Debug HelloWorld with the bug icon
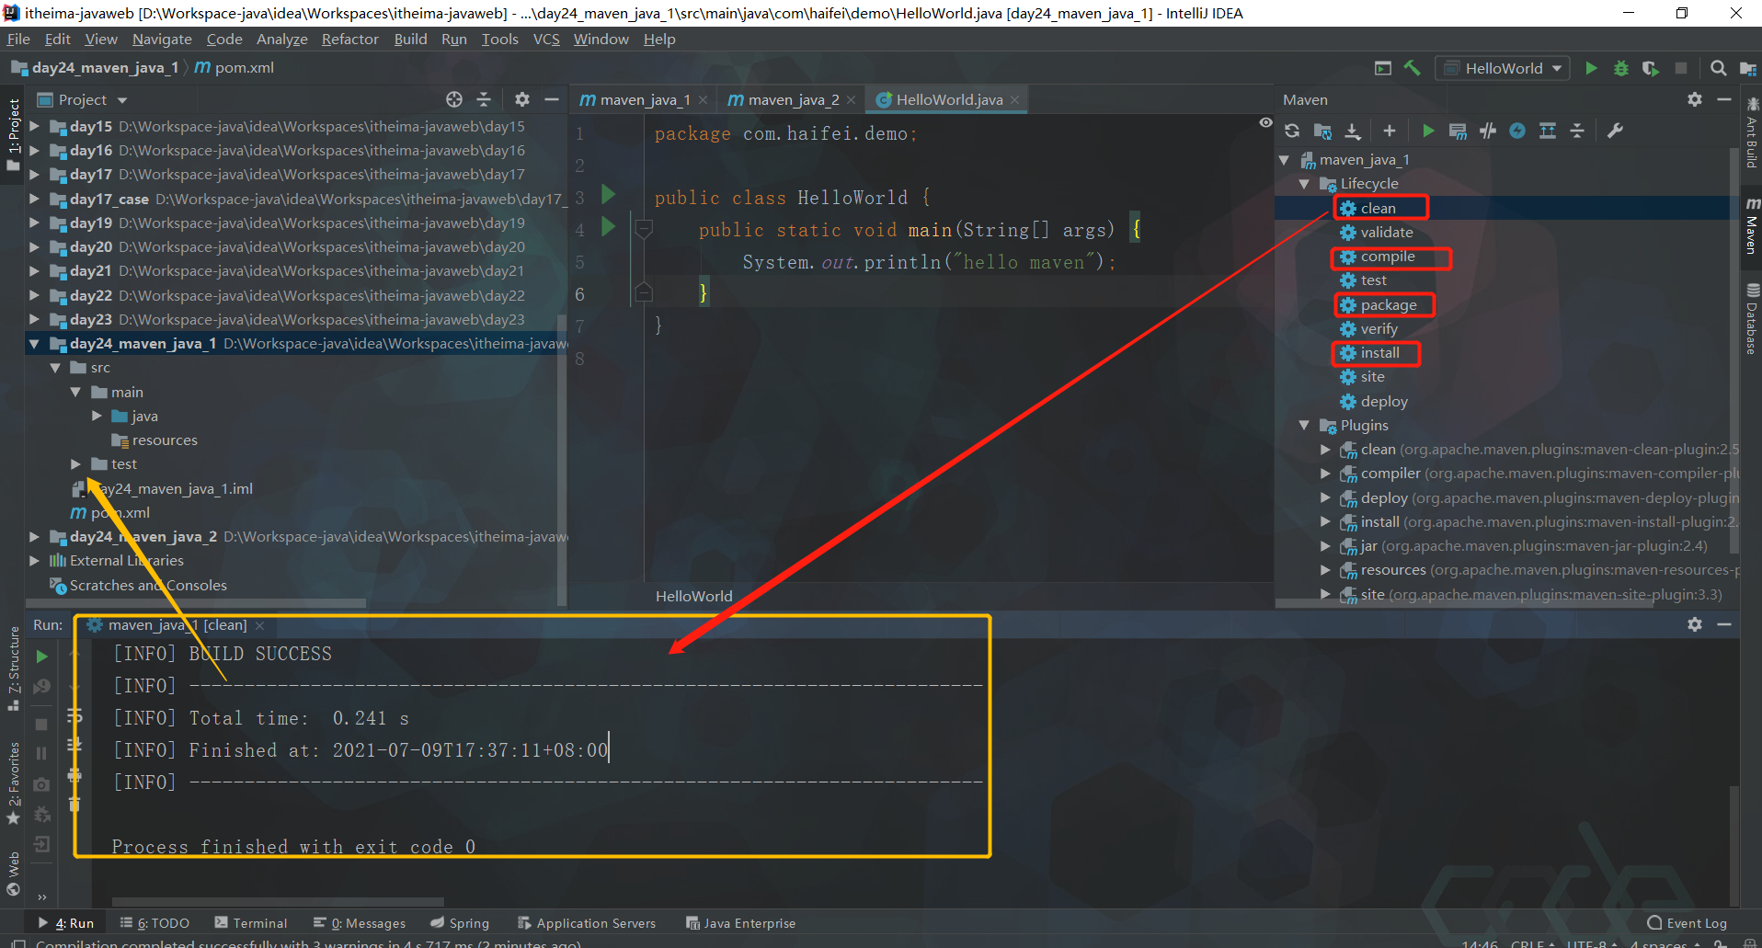This screenshot has width=1762, height=948. 1621,68
